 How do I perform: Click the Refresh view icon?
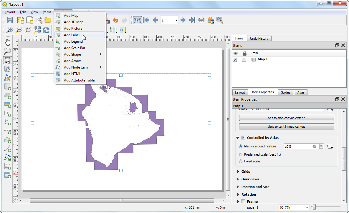pyautogui.click(x=46, y=30)
